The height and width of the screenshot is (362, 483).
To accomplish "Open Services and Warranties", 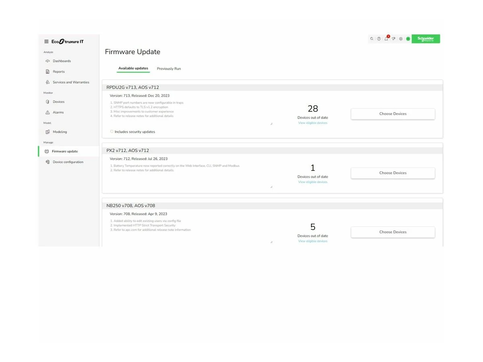I will click(71, 82).
